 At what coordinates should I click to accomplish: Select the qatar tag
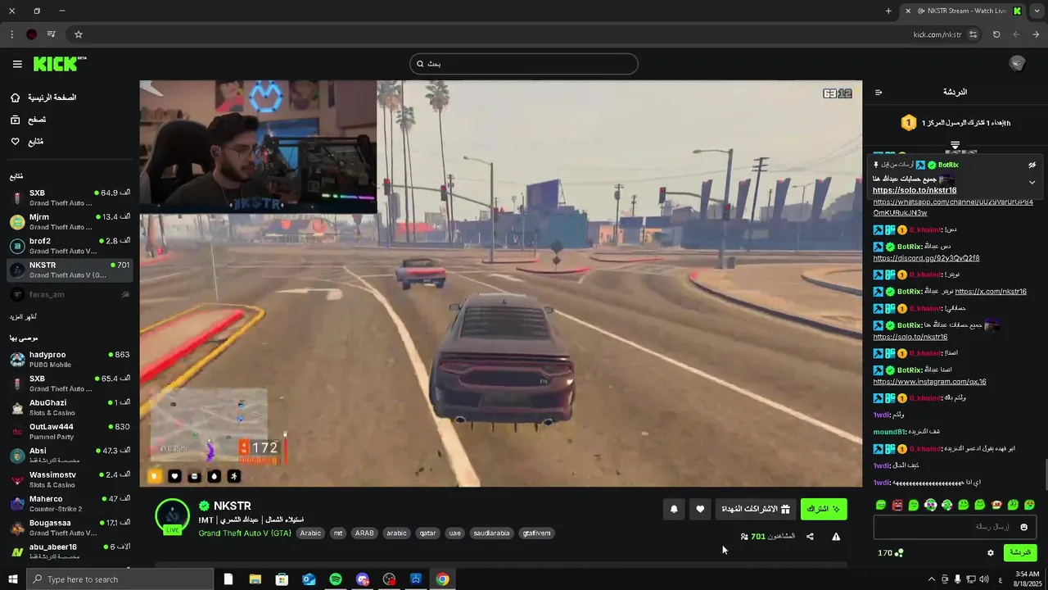pyautogui.click(x=428, y=533)
